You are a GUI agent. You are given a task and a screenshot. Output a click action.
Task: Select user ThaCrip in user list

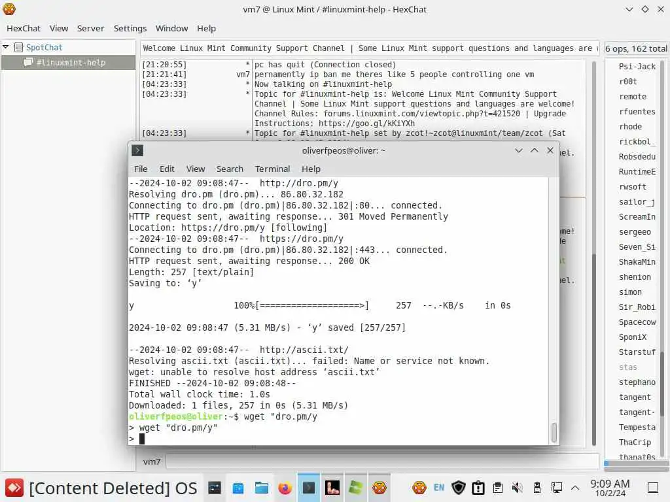635,443
